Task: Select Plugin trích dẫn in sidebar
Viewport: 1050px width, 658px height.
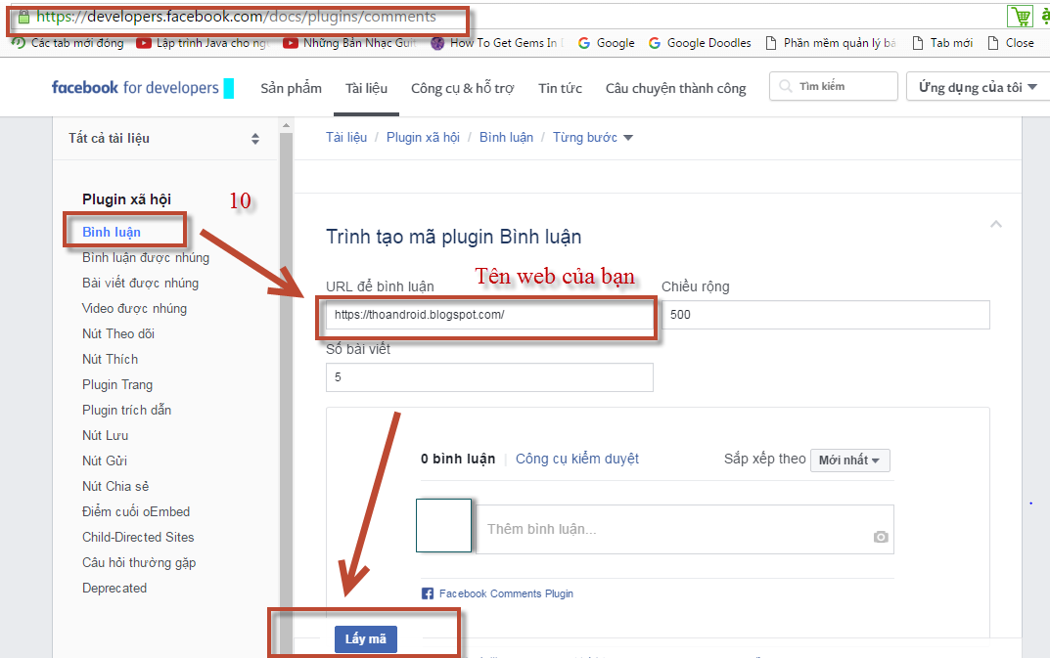Action: (x=126, y=411)
